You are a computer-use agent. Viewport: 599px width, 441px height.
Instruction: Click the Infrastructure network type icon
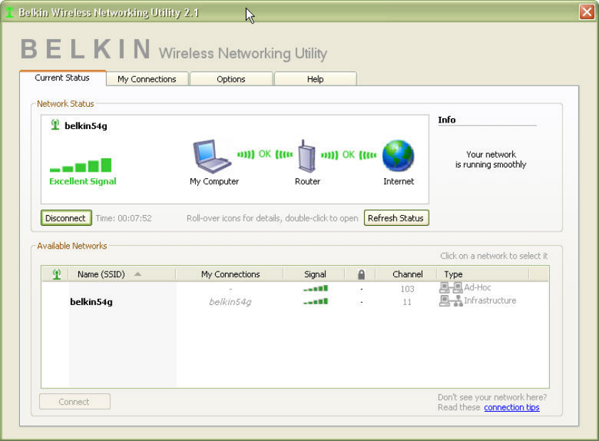(451, 301)
